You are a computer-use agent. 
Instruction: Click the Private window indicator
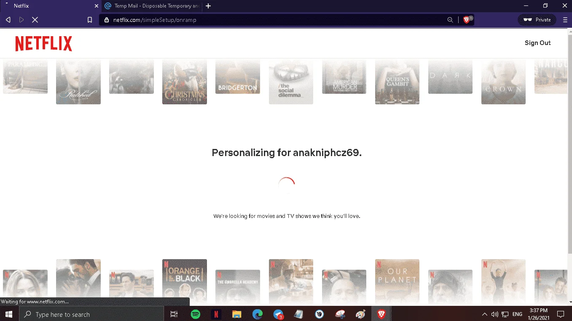pyautogui.click(x=537, y=20)
